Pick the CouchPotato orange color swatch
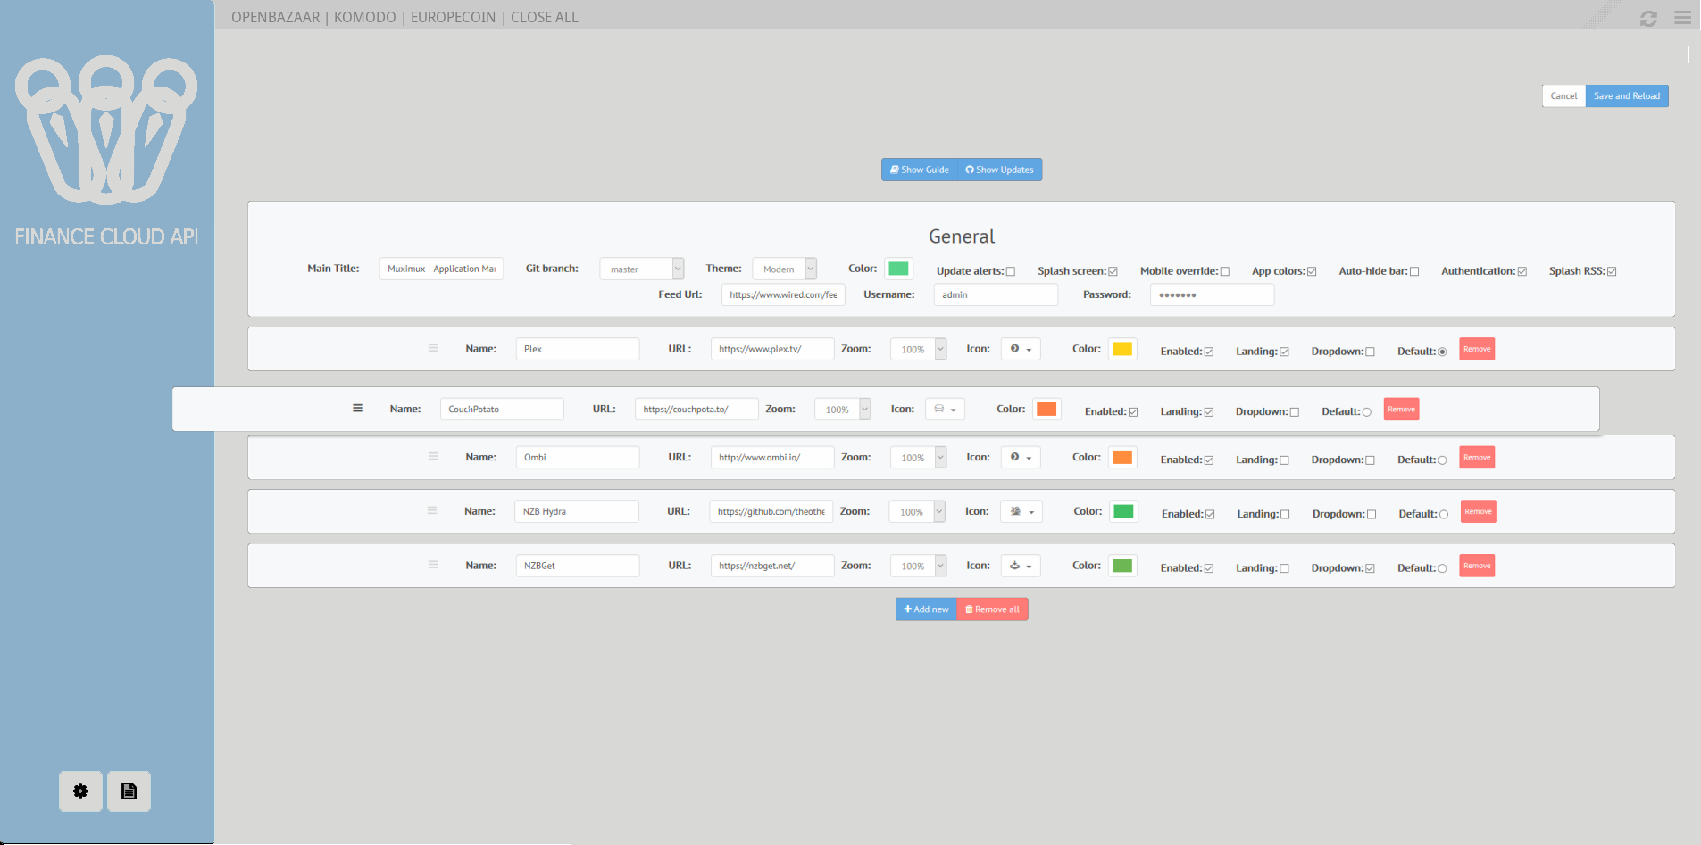Image resolution: width=1701 pixels, height=845 pixels. tap(1046, 409)
